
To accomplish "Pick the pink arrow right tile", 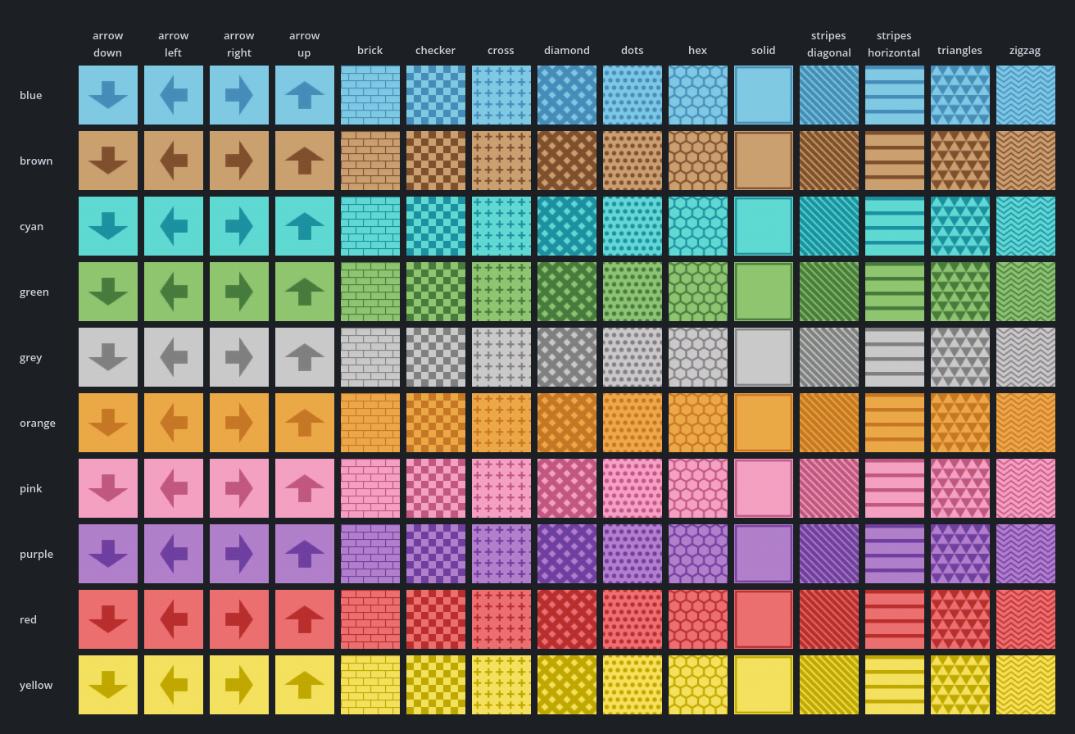I will tap(239, 488).
